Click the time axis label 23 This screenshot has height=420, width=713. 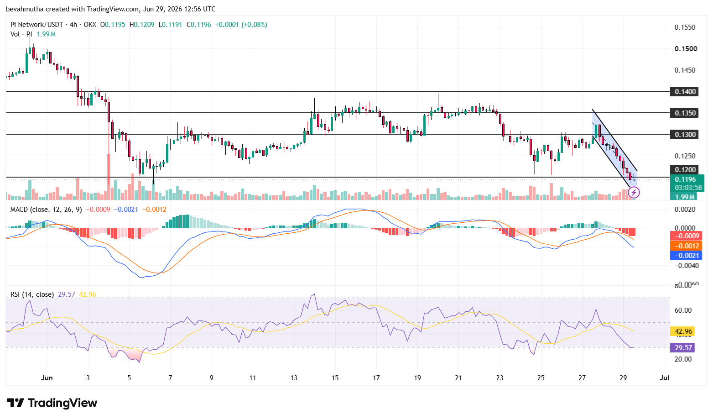tap(500, 378)
